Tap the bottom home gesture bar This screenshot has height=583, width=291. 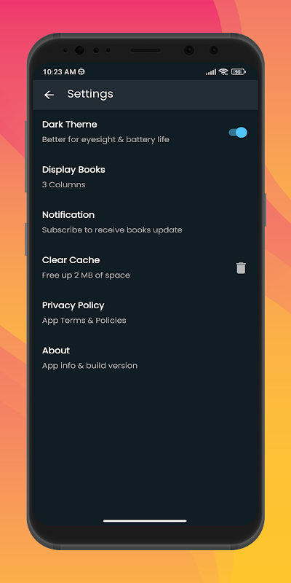click(x=145, y=521)
